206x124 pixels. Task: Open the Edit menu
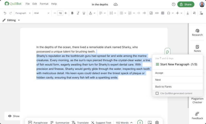pyautogui.click(x=35, y=4)
